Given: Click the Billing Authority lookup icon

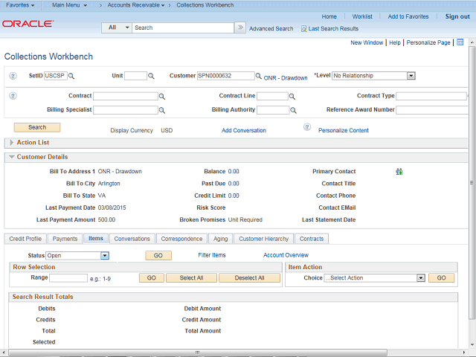Looking at the screenshot, I should [x=293, y=110].
